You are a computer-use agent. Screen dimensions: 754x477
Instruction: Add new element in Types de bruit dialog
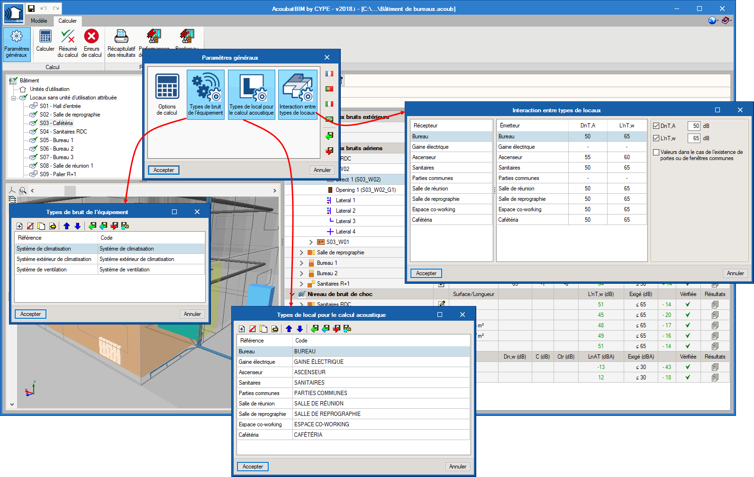click(19, 226)
